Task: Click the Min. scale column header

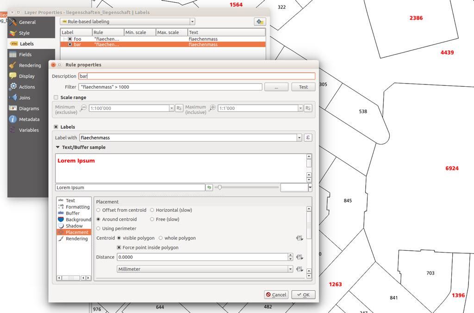Action: [140, 32]
